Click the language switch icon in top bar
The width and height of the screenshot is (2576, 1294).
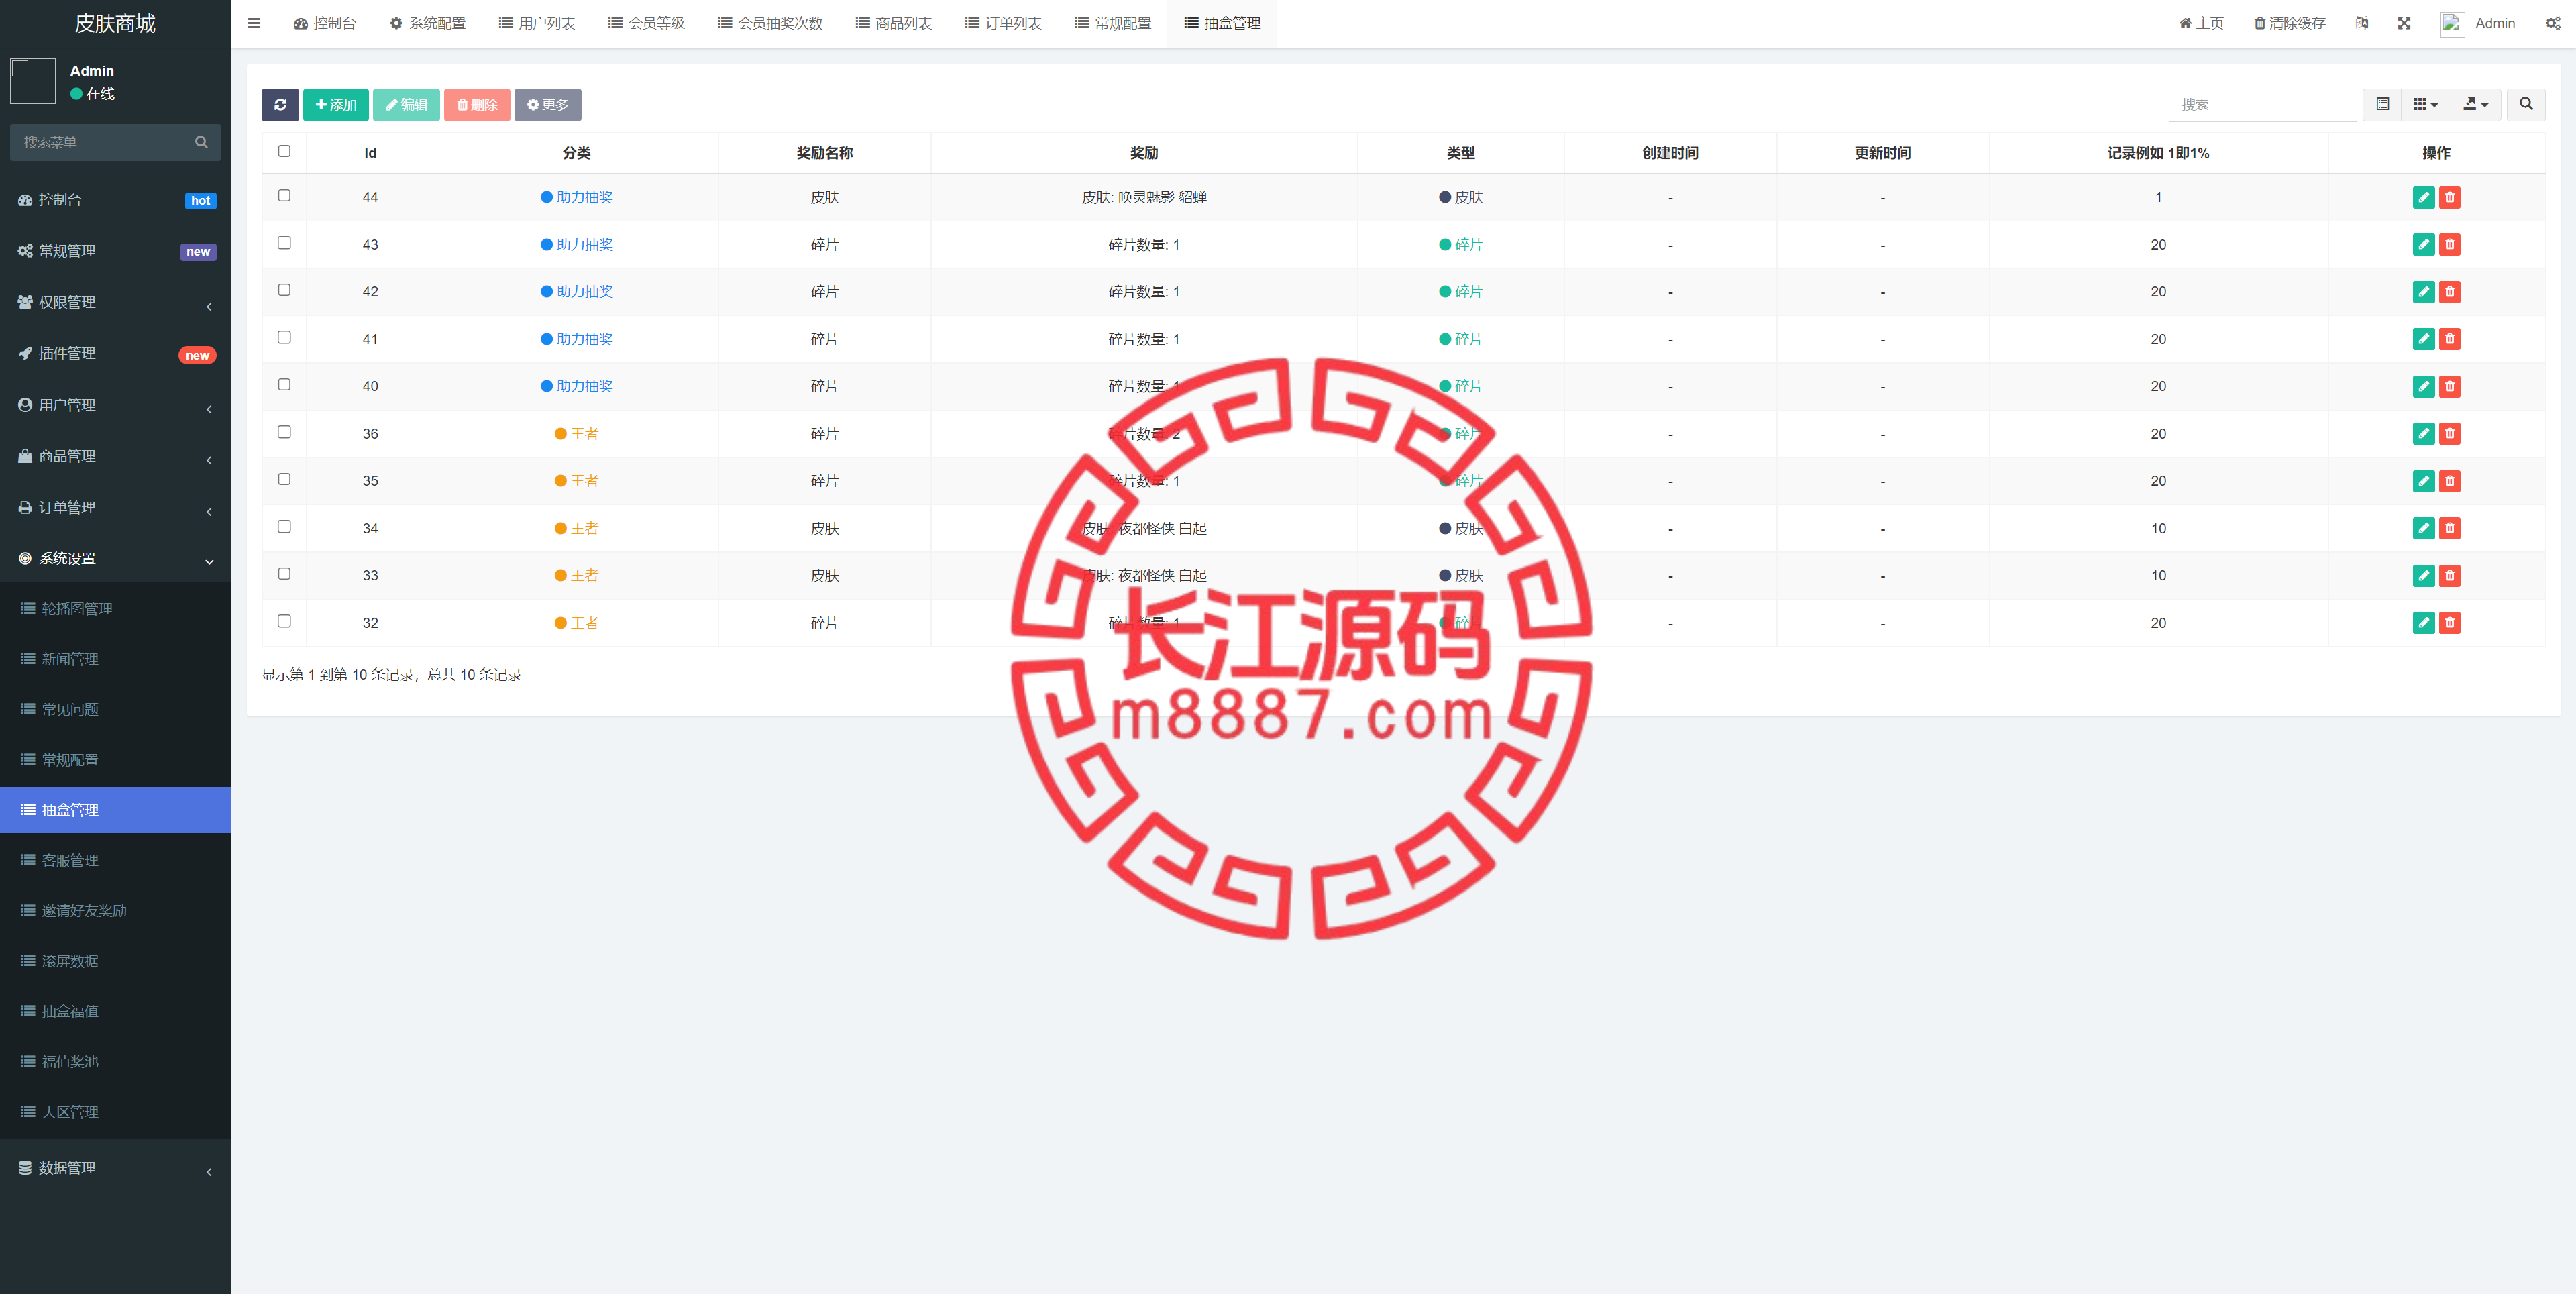pos(2362,23)
